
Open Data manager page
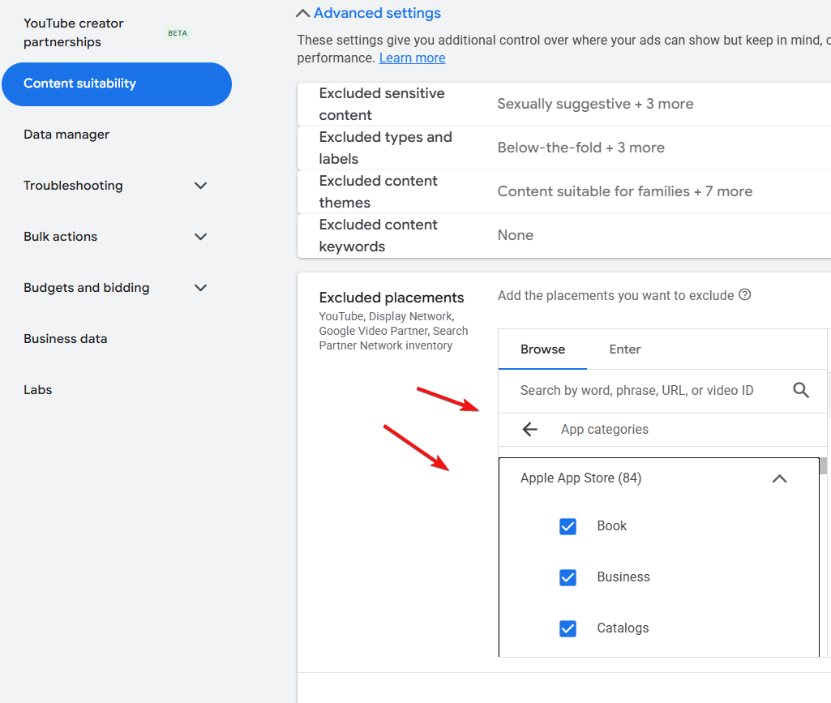click(66, 135)
